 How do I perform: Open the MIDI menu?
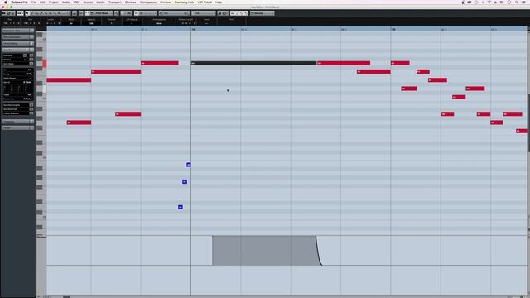point(77,2)
